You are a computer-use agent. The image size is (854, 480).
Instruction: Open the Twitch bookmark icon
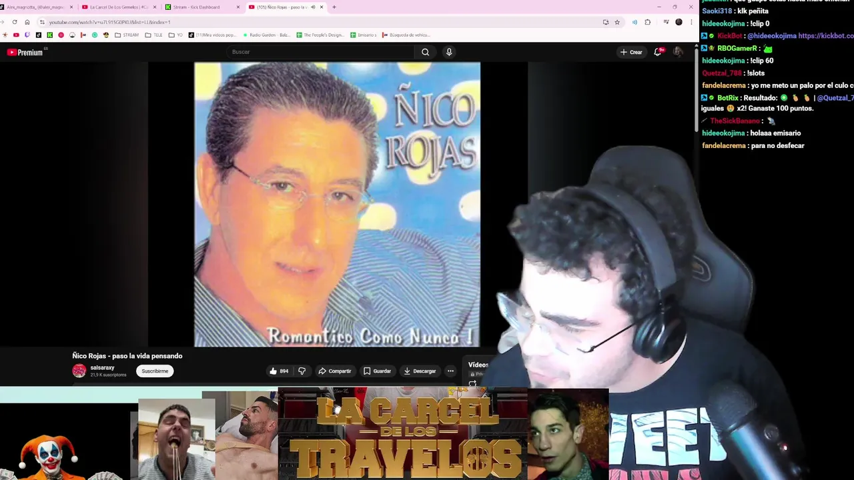(x=27, y=35)
